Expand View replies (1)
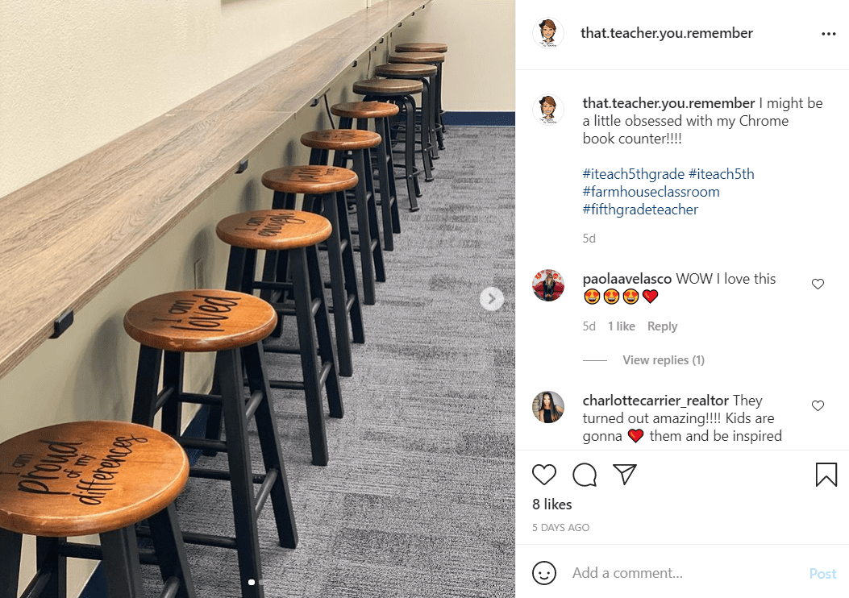Screen dimensions: 849x598 [x=664, y=360]
